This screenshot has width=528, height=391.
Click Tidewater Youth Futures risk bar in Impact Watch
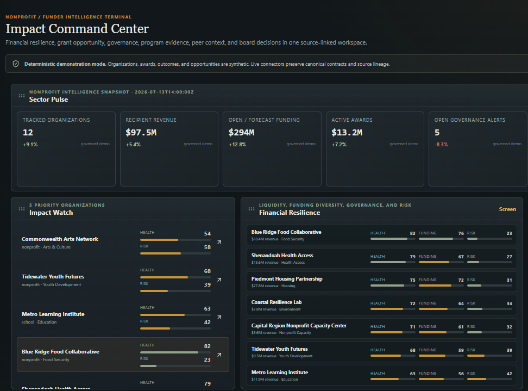click(175, 291)
